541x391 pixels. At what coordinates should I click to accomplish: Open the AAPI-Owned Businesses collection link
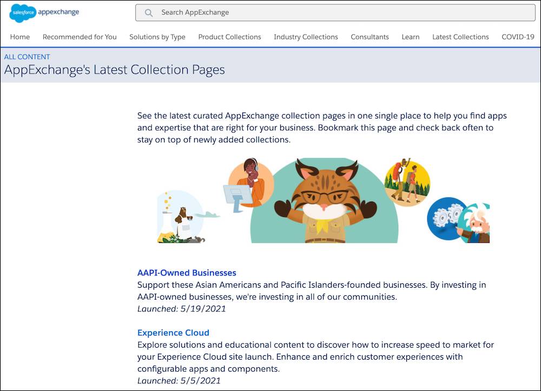click(x=187, y=273)
